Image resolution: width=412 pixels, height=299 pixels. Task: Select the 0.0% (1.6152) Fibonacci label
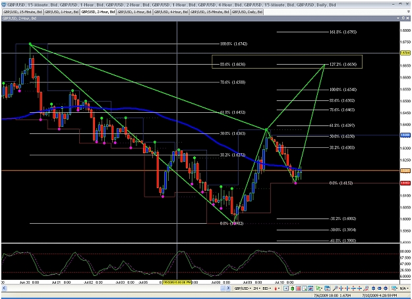tap(341, 183)
